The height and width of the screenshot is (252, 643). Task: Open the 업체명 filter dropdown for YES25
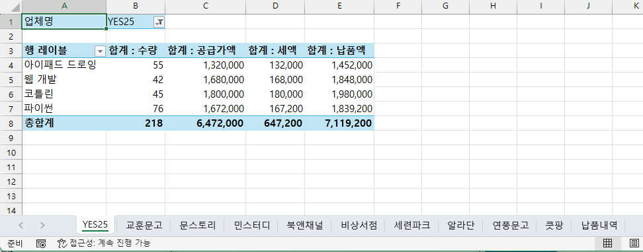pos(159,22)
